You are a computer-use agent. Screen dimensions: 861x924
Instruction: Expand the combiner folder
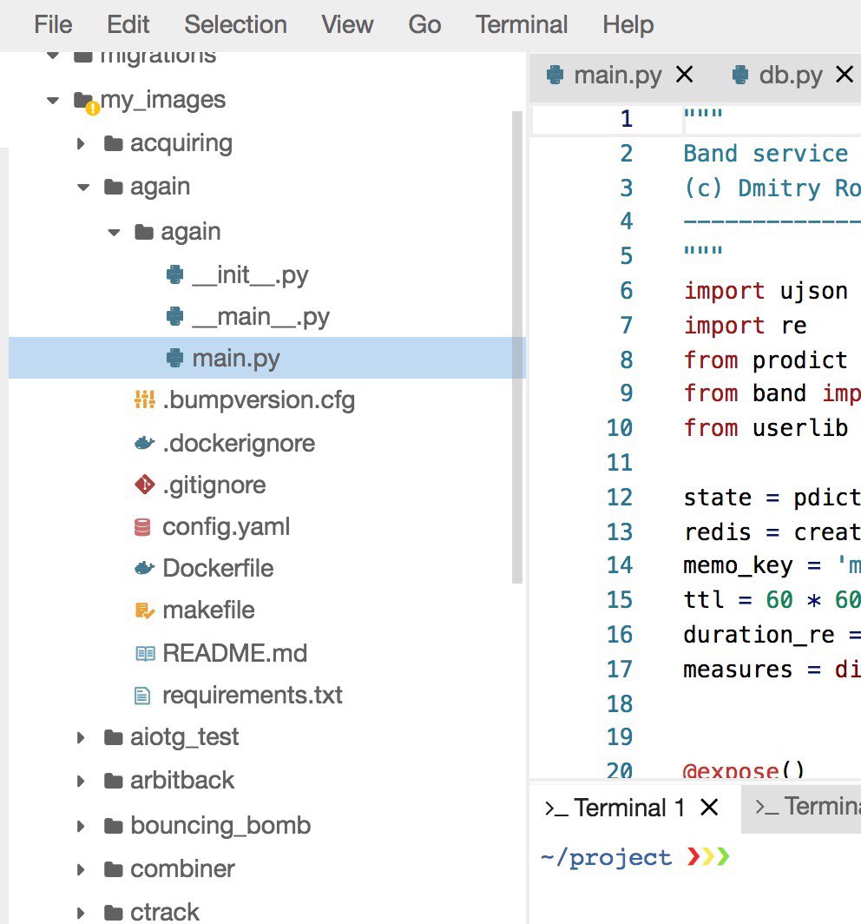coord(82,869)
